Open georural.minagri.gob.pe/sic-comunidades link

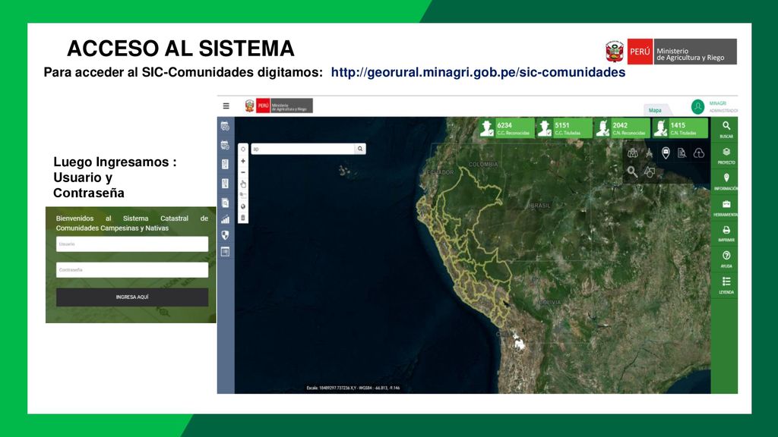pos(478,72)
